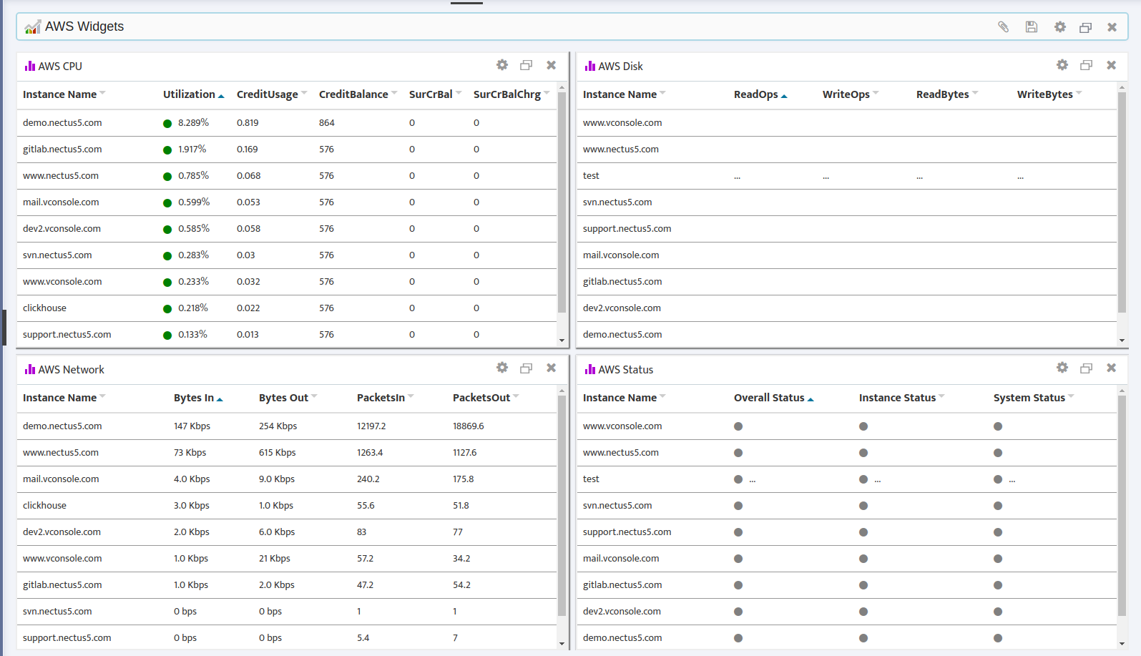Click instance status dot for svn.nectus5.com

(x=863, y=506)
